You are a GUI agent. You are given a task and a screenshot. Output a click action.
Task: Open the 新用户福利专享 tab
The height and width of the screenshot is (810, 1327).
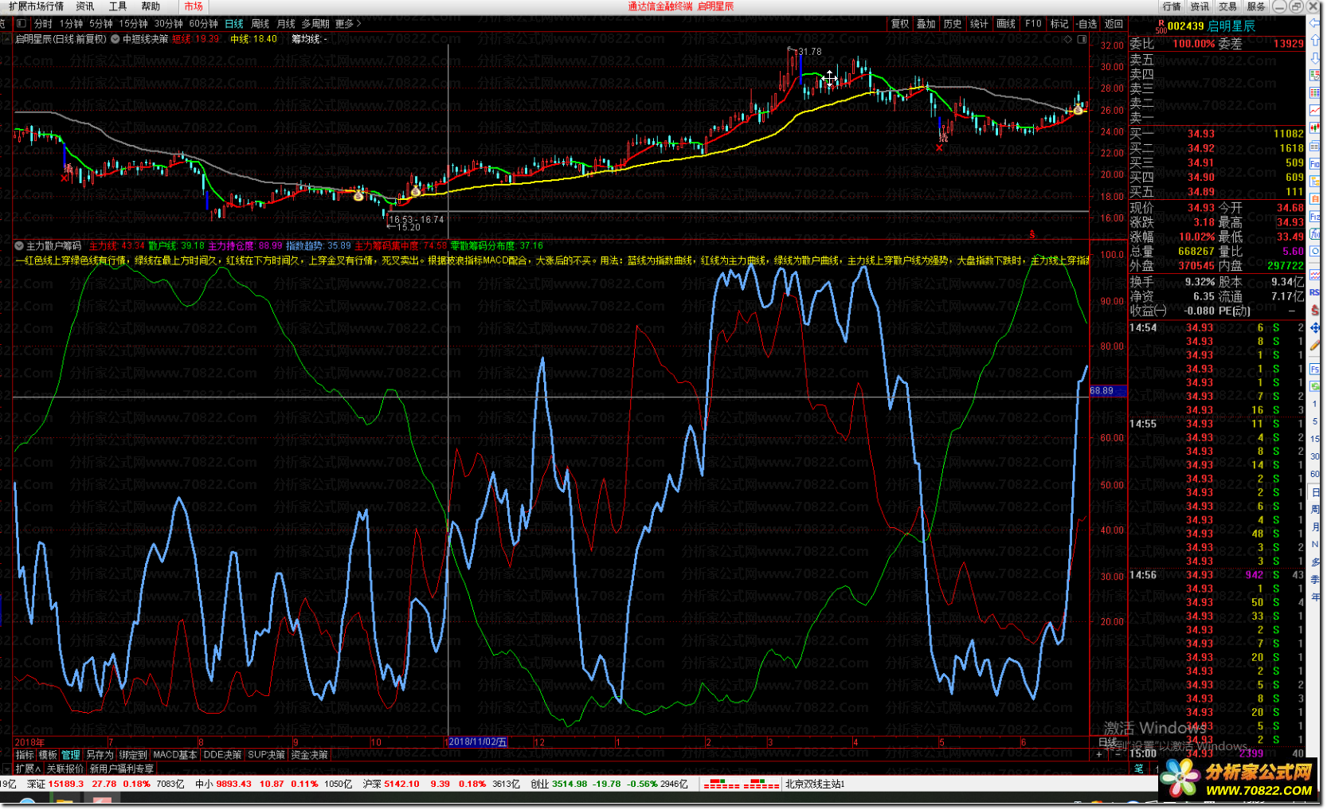(121, 769)
